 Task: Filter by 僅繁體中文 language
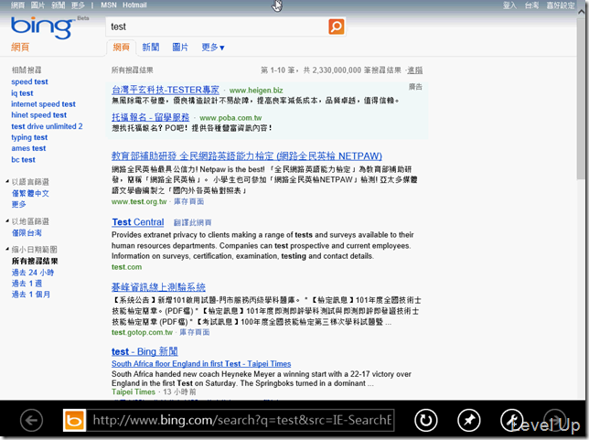[30, 193]
